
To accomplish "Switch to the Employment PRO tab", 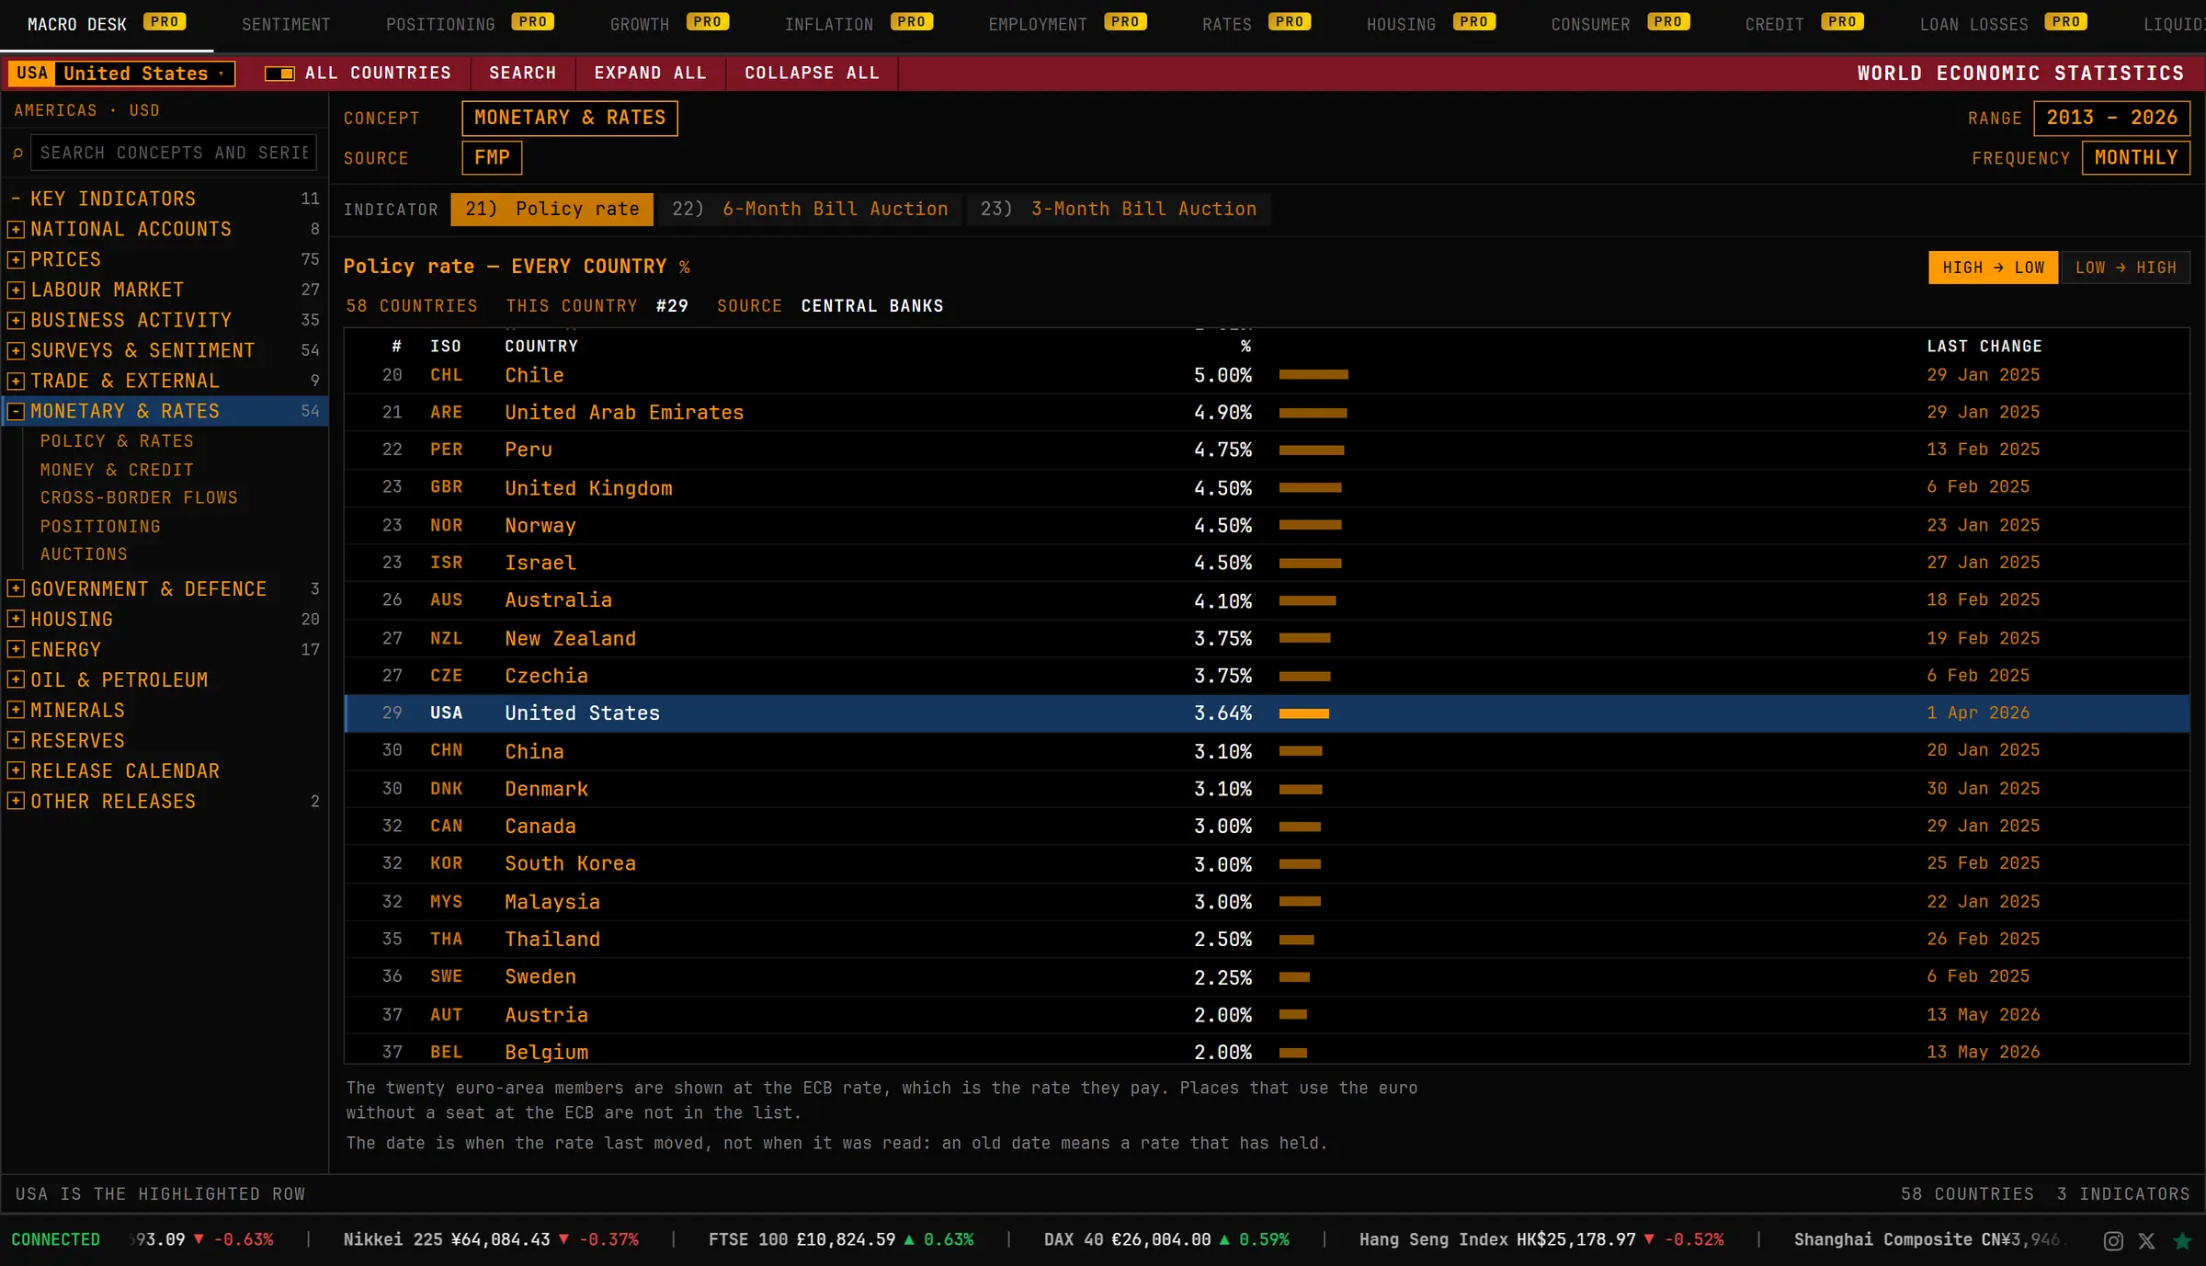I will (1067, 25).
